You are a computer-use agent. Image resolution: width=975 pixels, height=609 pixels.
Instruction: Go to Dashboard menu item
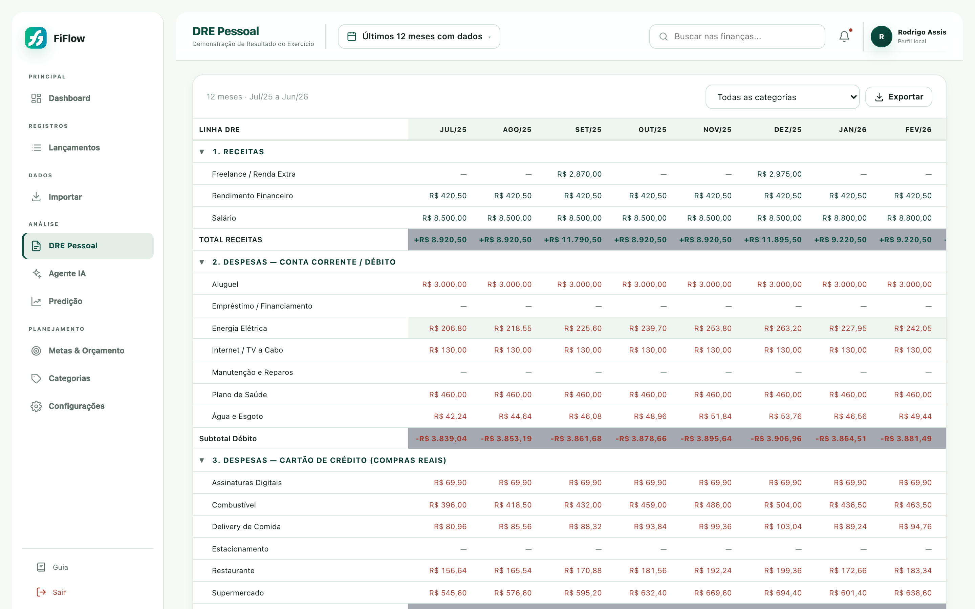88,98
